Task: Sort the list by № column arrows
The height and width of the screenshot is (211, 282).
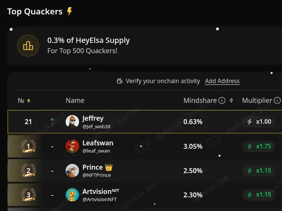Action: (x=28, y=101)
